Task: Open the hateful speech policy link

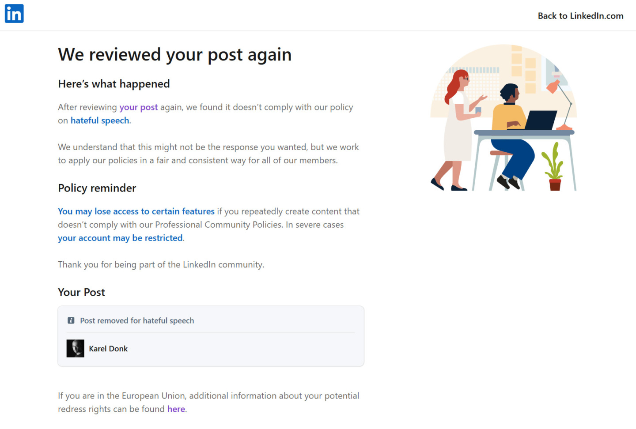Action: point(100,120)
